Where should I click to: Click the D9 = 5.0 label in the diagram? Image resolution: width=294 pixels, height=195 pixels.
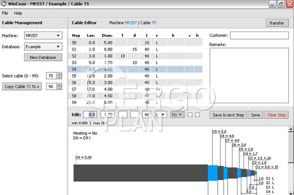point(219,131)
